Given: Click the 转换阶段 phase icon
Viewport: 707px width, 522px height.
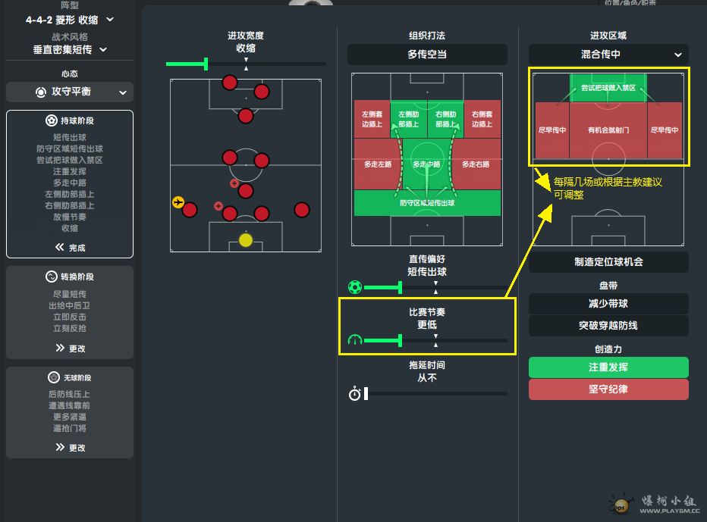Looking at the screenshot, I should (52, 277).
